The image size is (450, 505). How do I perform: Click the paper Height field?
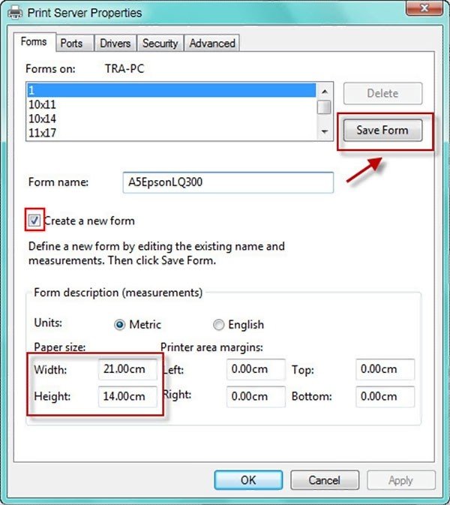(127, 396)
